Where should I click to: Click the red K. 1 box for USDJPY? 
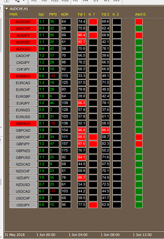click(93, 205)
